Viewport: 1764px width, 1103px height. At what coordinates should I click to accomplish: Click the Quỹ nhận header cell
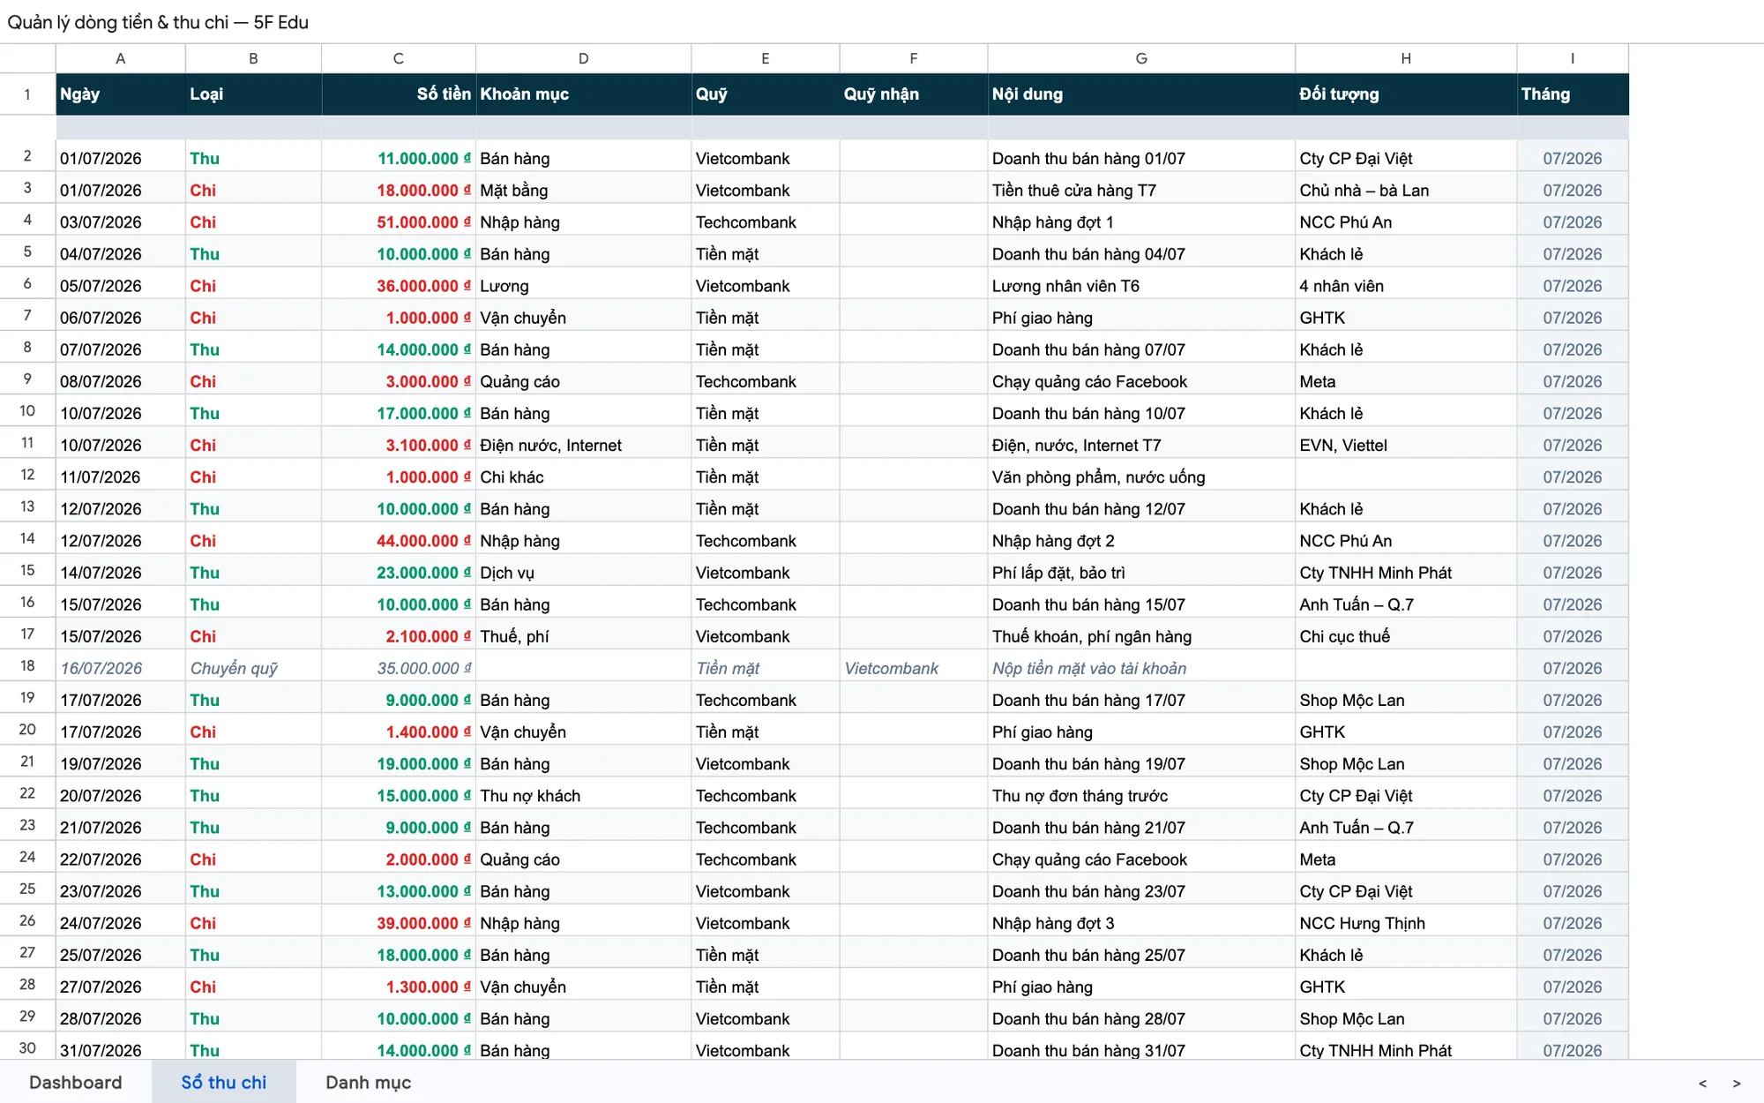point(914,94)
